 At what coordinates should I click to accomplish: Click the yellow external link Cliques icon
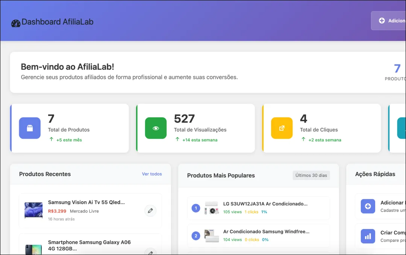[282, 128]
